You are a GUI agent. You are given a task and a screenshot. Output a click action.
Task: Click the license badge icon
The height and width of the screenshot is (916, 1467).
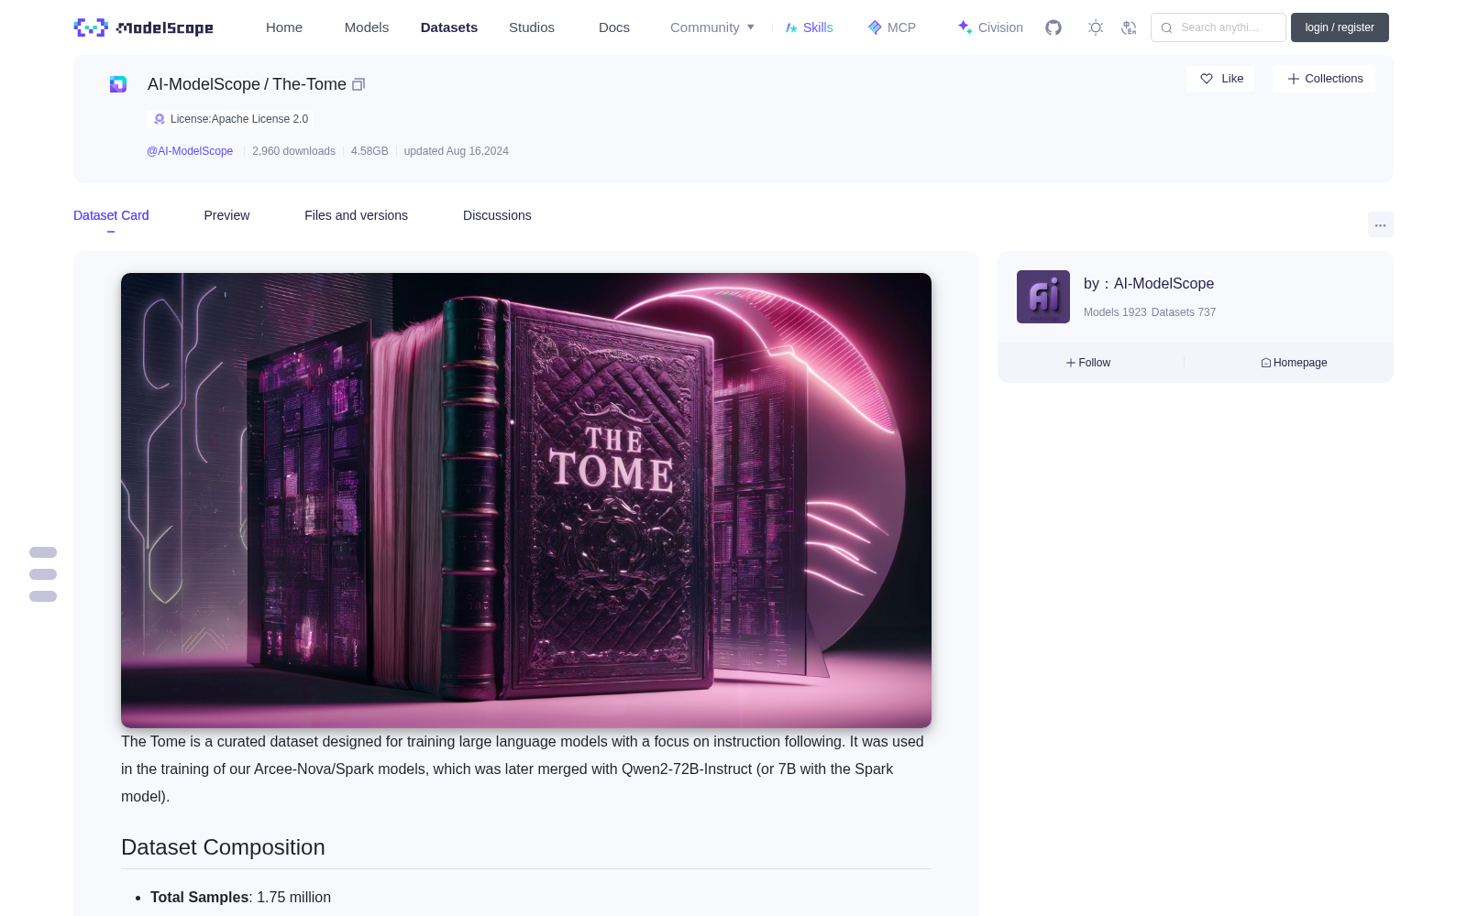coord(160,119)
